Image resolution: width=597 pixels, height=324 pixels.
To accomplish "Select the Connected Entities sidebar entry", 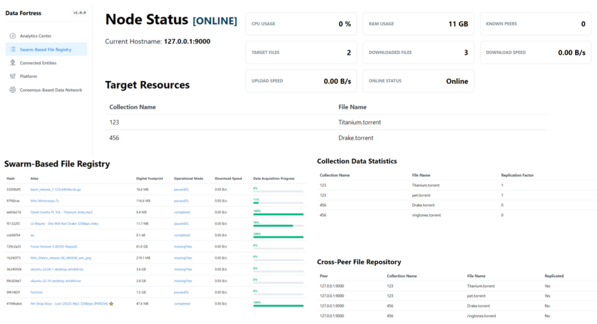I will (x=38, y=63).
